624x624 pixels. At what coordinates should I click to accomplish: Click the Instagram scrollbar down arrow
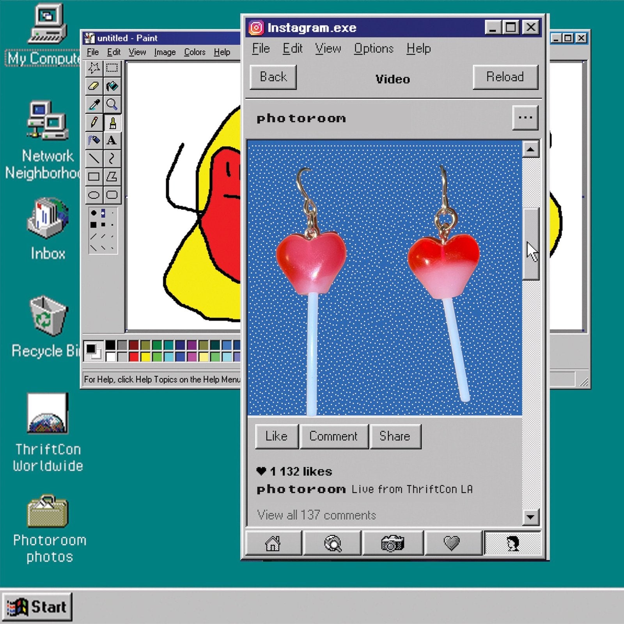tap(530, 517)
